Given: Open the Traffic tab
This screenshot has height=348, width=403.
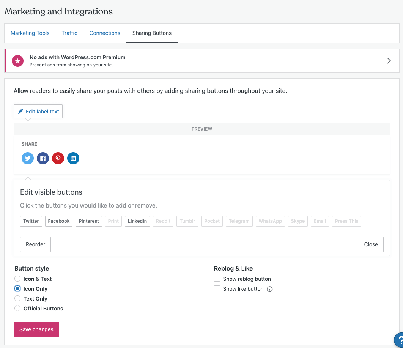Looking at the screenshot, I should 69,33.
